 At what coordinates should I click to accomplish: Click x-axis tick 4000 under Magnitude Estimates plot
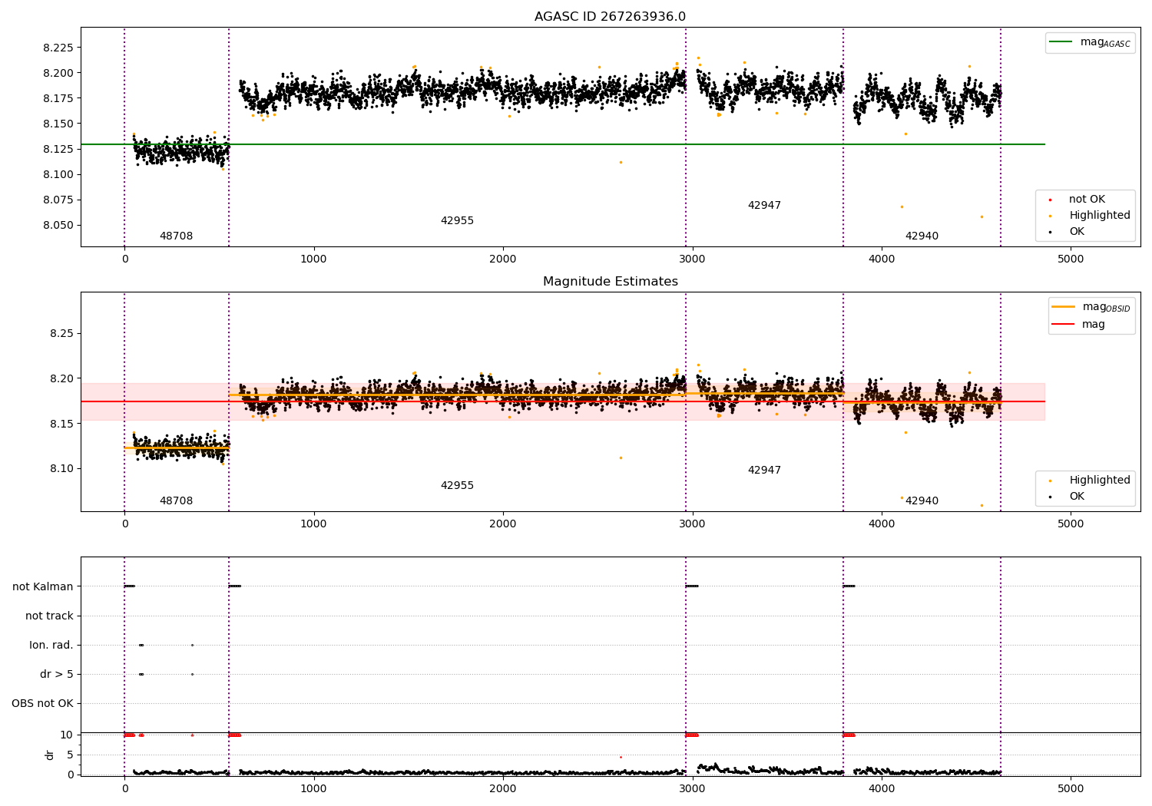click(x=882, y=524)
